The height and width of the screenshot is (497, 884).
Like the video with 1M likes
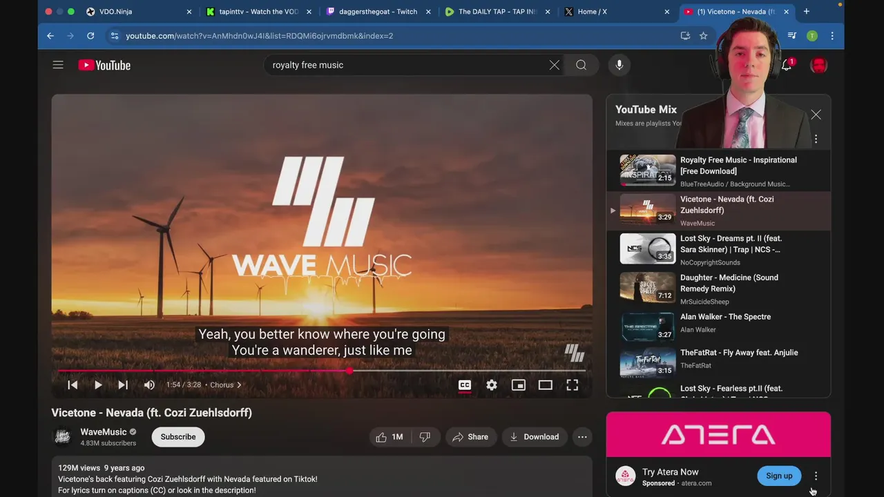pos(390,437)
